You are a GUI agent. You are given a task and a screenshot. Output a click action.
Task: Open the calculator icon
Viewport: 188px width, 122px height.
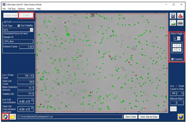click(x=173, y=16)
